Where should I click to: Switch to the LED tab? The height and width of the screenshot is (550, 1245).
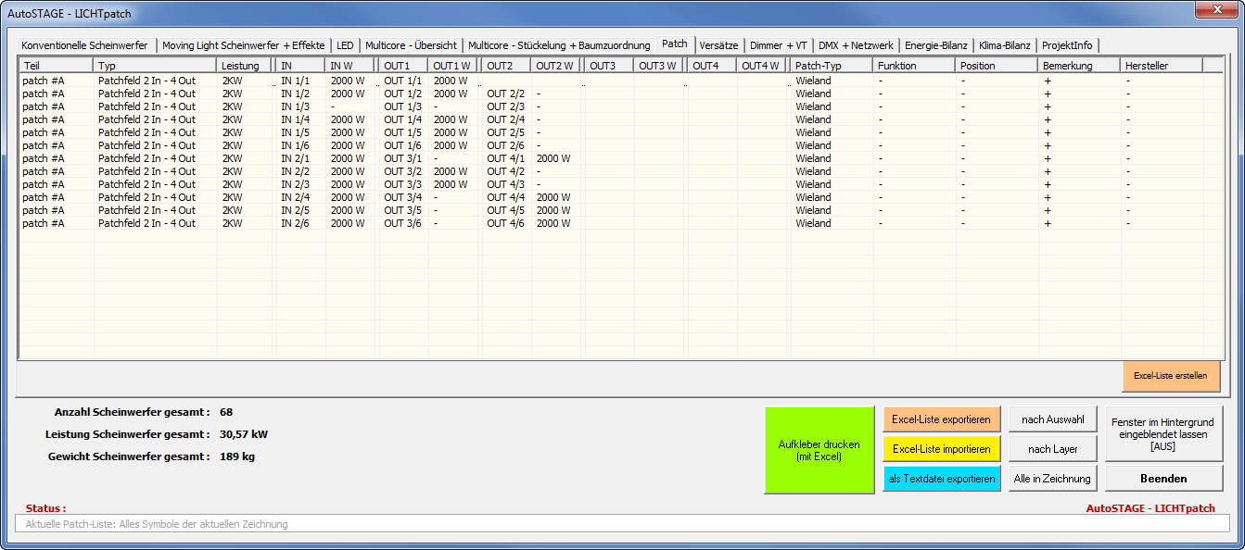[x=345, y=45]
